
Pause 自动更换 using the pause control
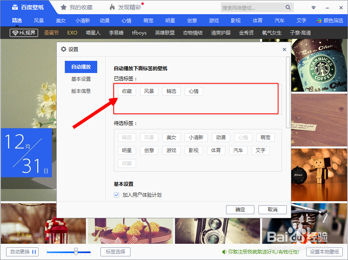click(x=33, y=251)
